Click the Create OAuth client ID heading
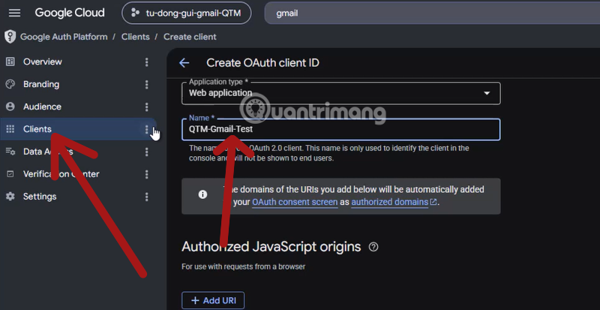Image resolution: width=600 pixels, height=310 pixels. (x=263, y=63)
